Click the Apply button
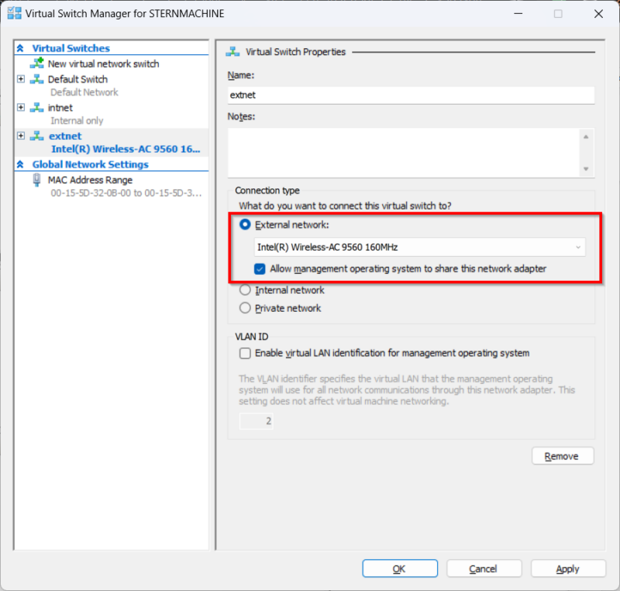Viewport: 620px width, 591px height. [x=568, y=569]
